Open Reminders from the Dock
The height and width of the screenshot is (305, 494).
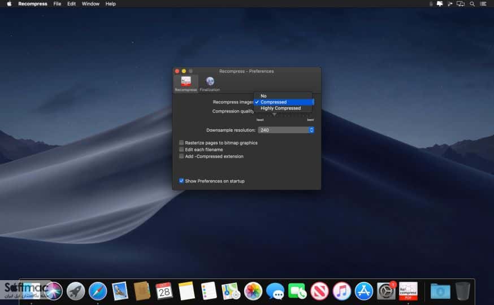209,291
